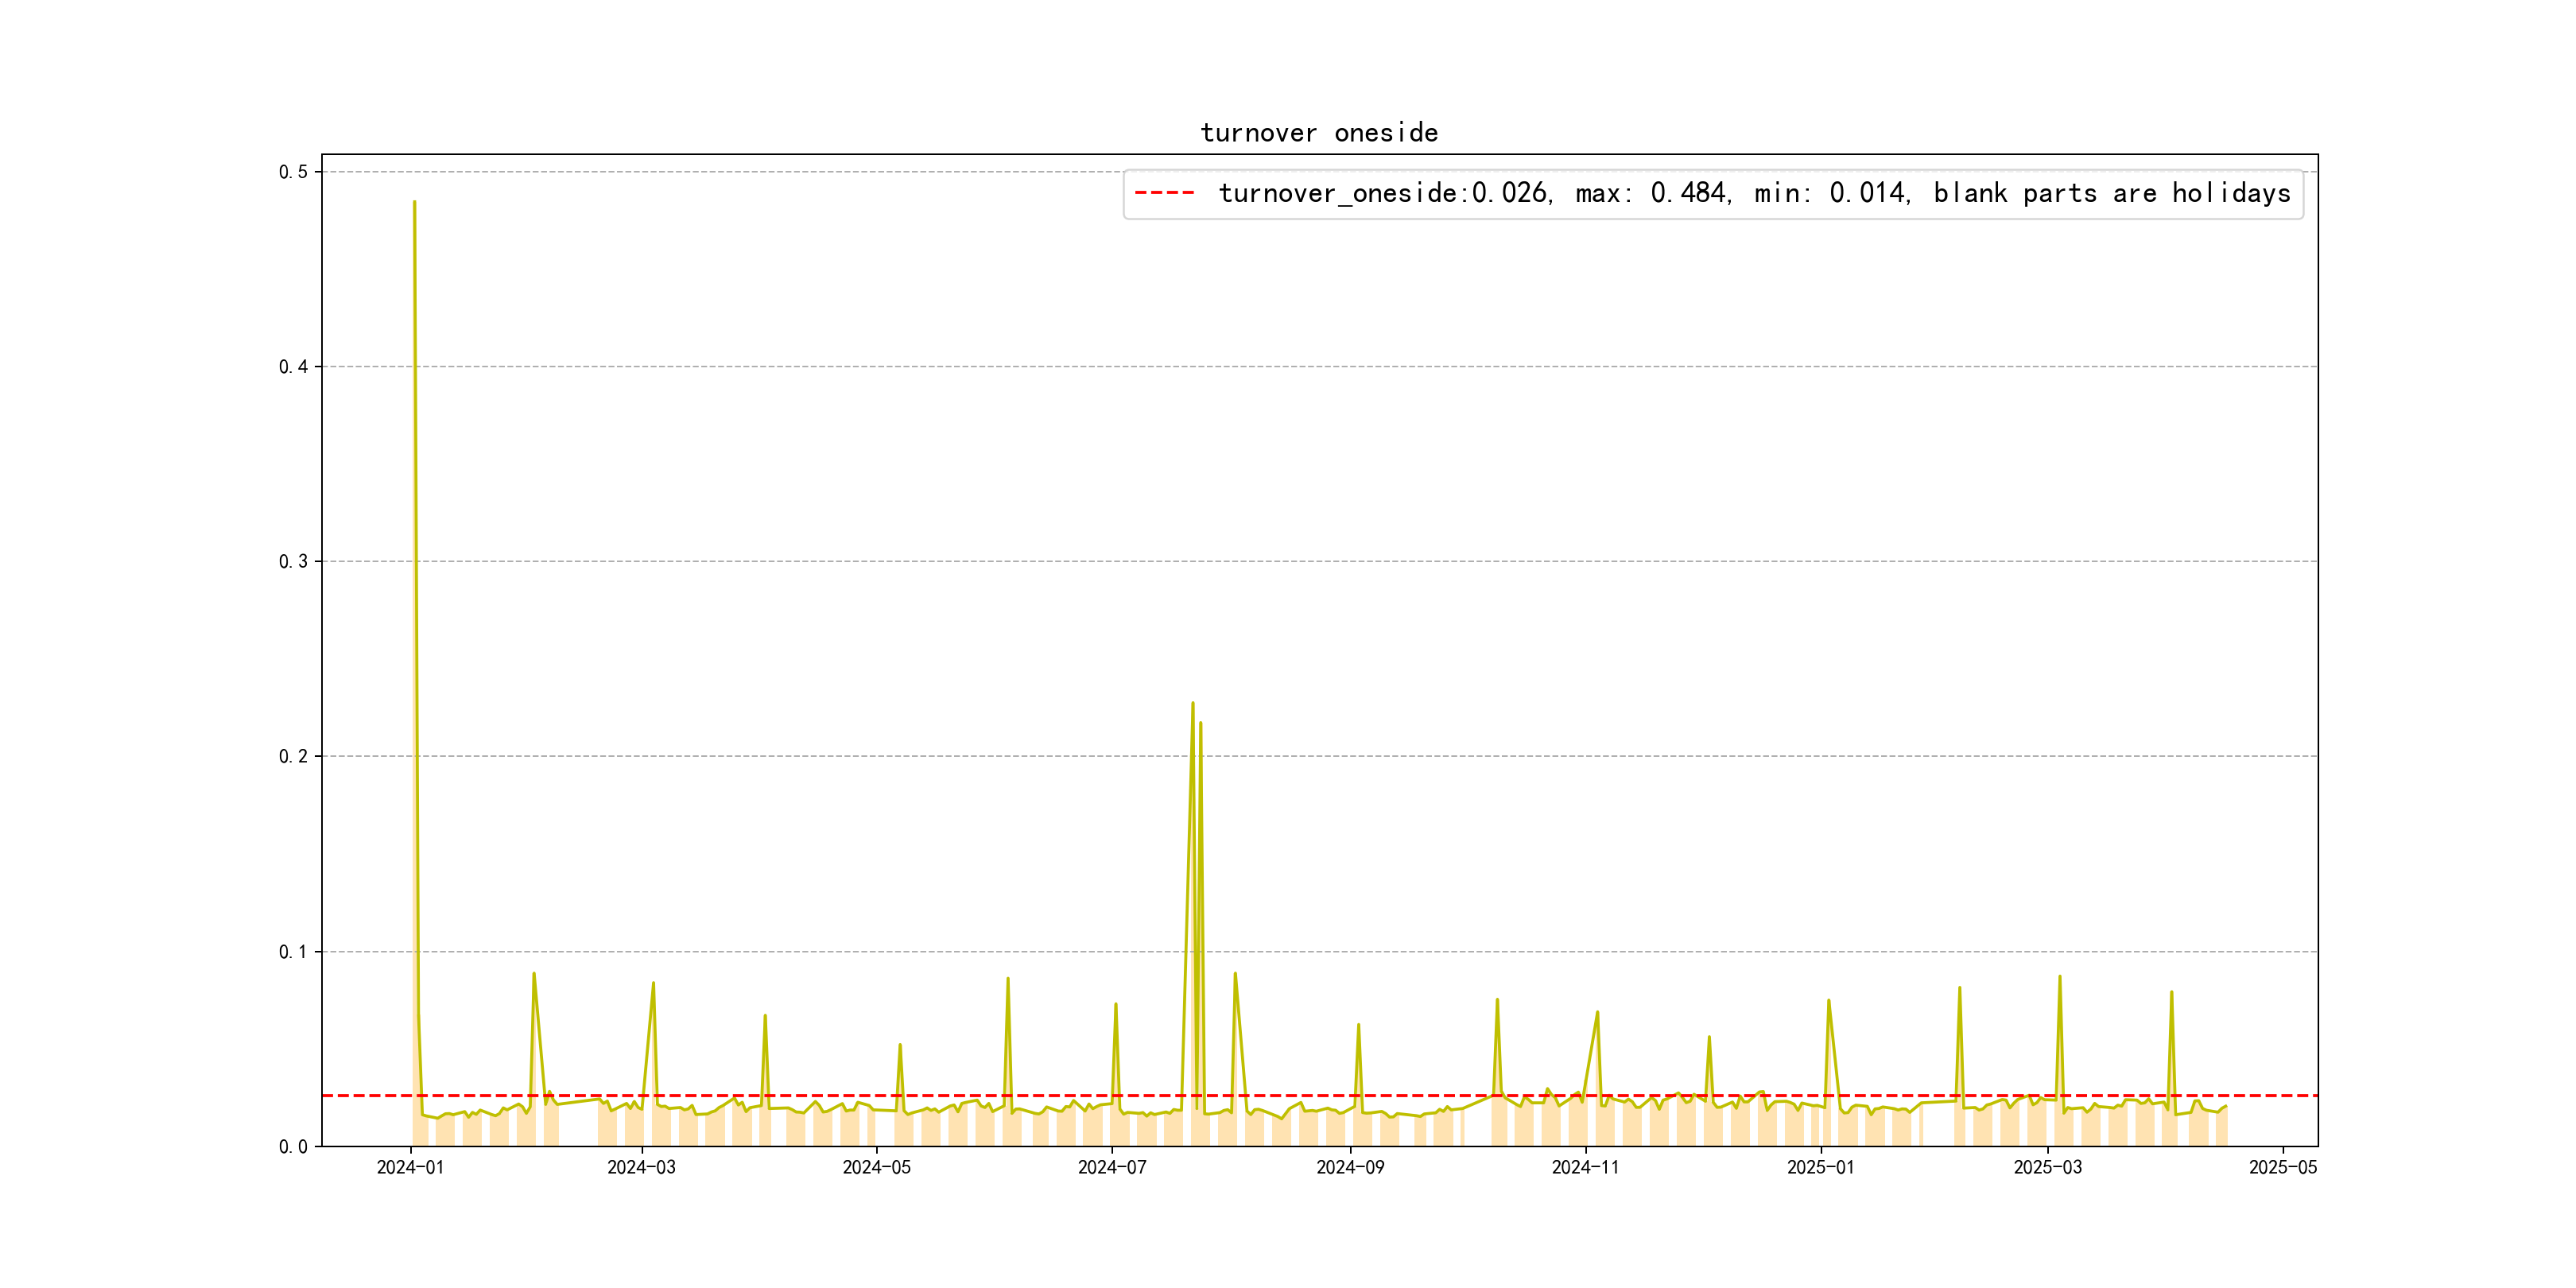Viewport: 2576px width, 1288px height.
Task: Click the 0.5 y-axis tick label
Action: (293, 172)
